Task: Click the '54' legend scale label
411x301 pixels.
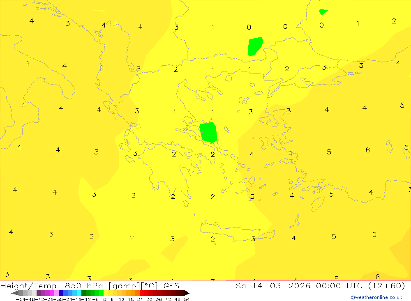Action: click(187, 299)
